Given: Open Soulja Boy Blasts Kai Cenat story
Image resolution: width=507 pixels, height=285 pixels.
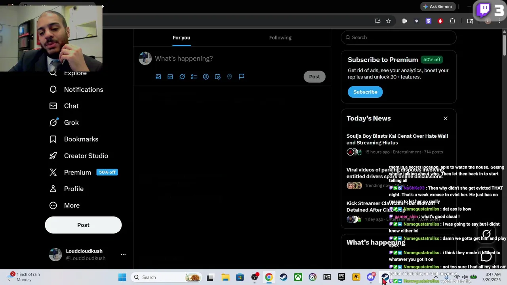Looking at the screenshot, I should [397, 139].
